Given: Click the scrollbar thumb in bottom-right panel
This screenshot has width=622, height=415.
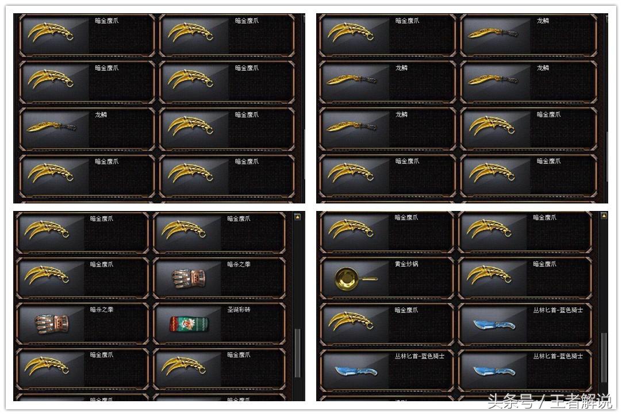Looking at the screenshot, I should tap(604, 358).
